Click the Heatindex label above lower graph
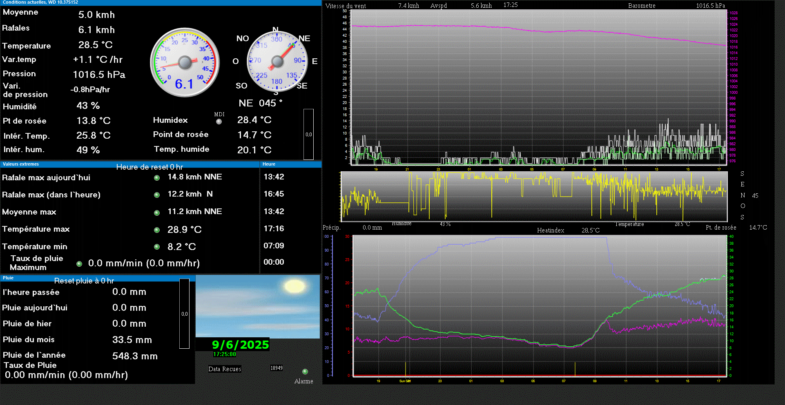Screen dimensions: 785x405 pyautogui.click(x=551, y=230)
